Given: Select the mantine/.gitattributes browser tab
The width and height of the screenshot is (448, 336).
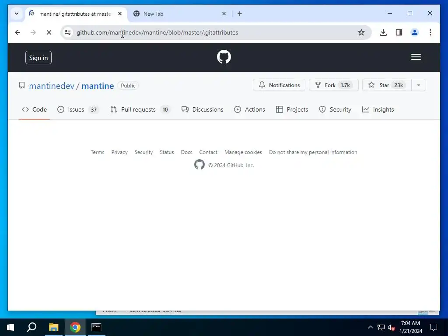Looking at the screenshot, I should pyautogui.click(x=75, y=14).
